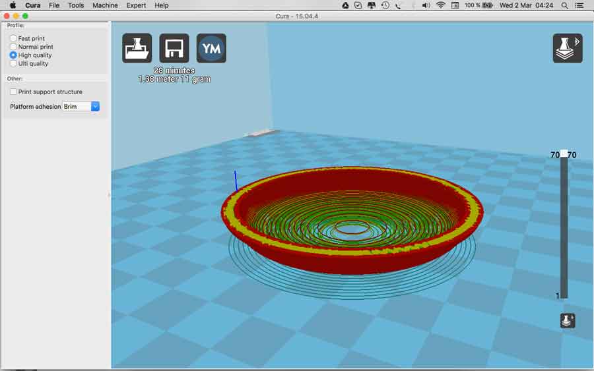Viewport: 594px width, 371px height.
Task: Open the Platform adhesion Brim dropdown
Action: coord(81,106)
